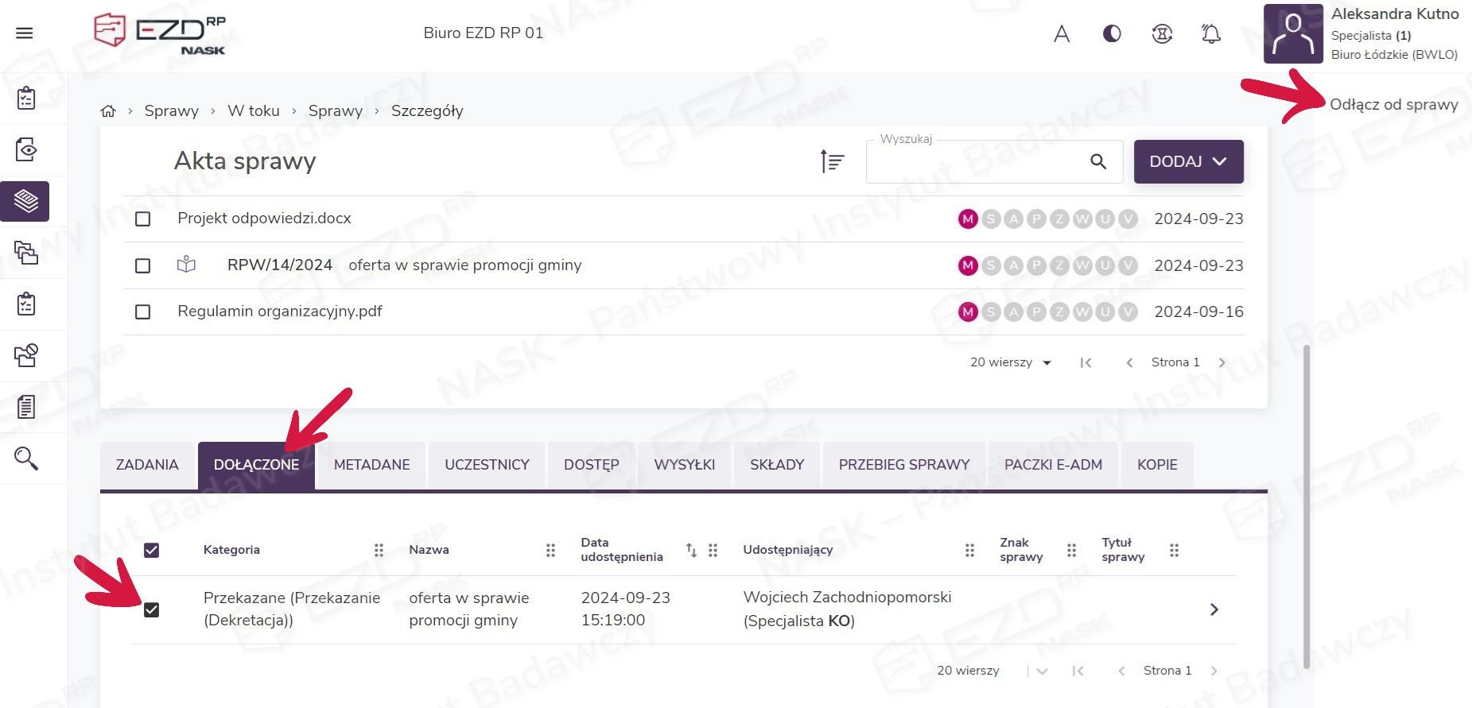Click the home breadcrumb icon

108,111
